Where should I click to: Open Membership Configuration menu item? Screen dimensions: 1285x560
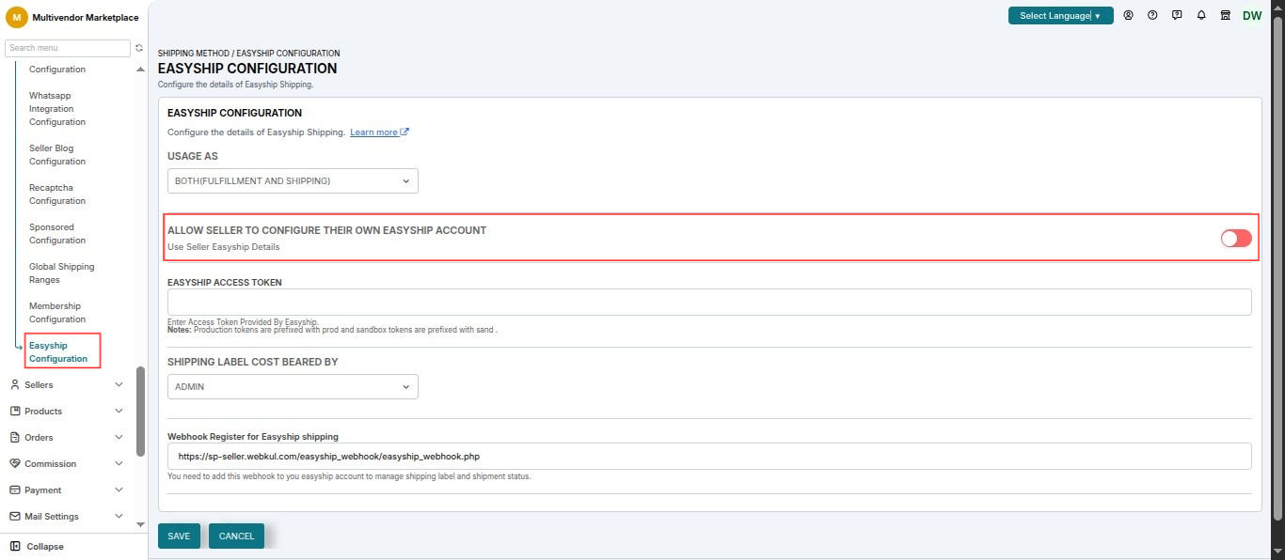(57, 313)
